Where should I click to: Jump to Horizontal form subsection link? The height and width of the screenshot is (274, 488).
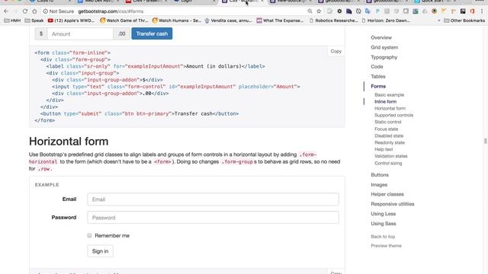390,108
